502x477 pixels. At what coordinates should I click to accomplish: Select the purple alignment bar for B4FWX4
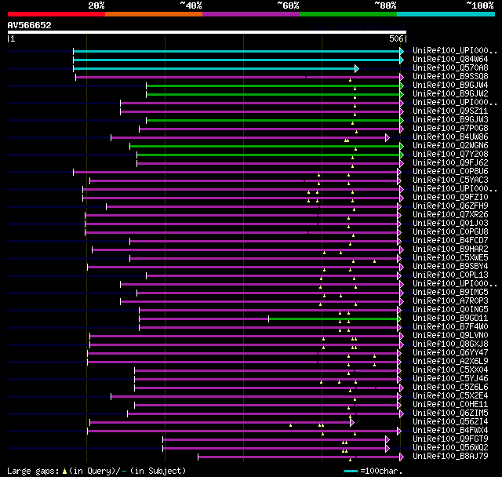tap(242, 431)
